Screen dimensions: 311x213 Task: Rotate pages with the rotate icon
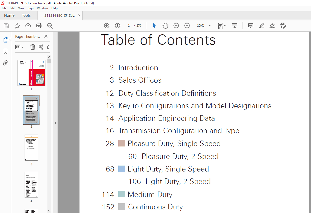pos(48,47)
